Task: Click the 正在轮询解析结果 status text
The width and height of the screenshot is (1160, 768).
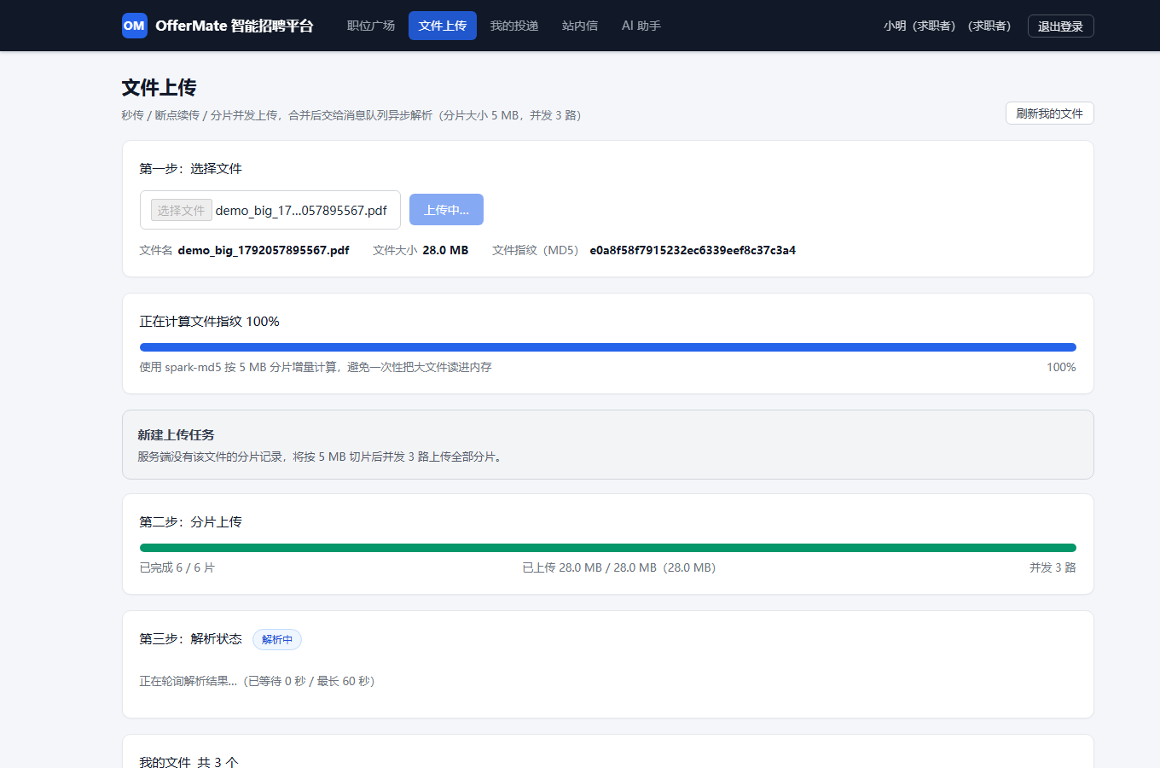Action: 258,681
